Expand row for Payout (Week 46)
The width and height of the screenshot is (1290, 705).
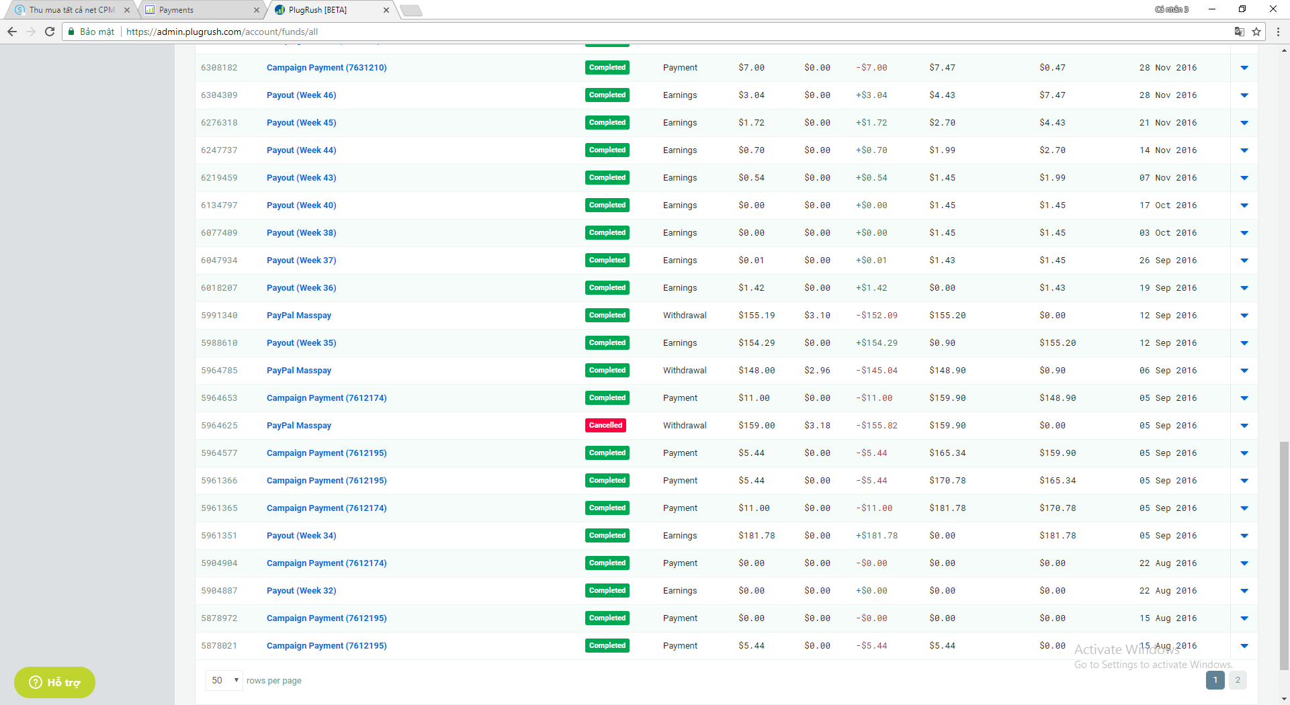coord(1244,95)
